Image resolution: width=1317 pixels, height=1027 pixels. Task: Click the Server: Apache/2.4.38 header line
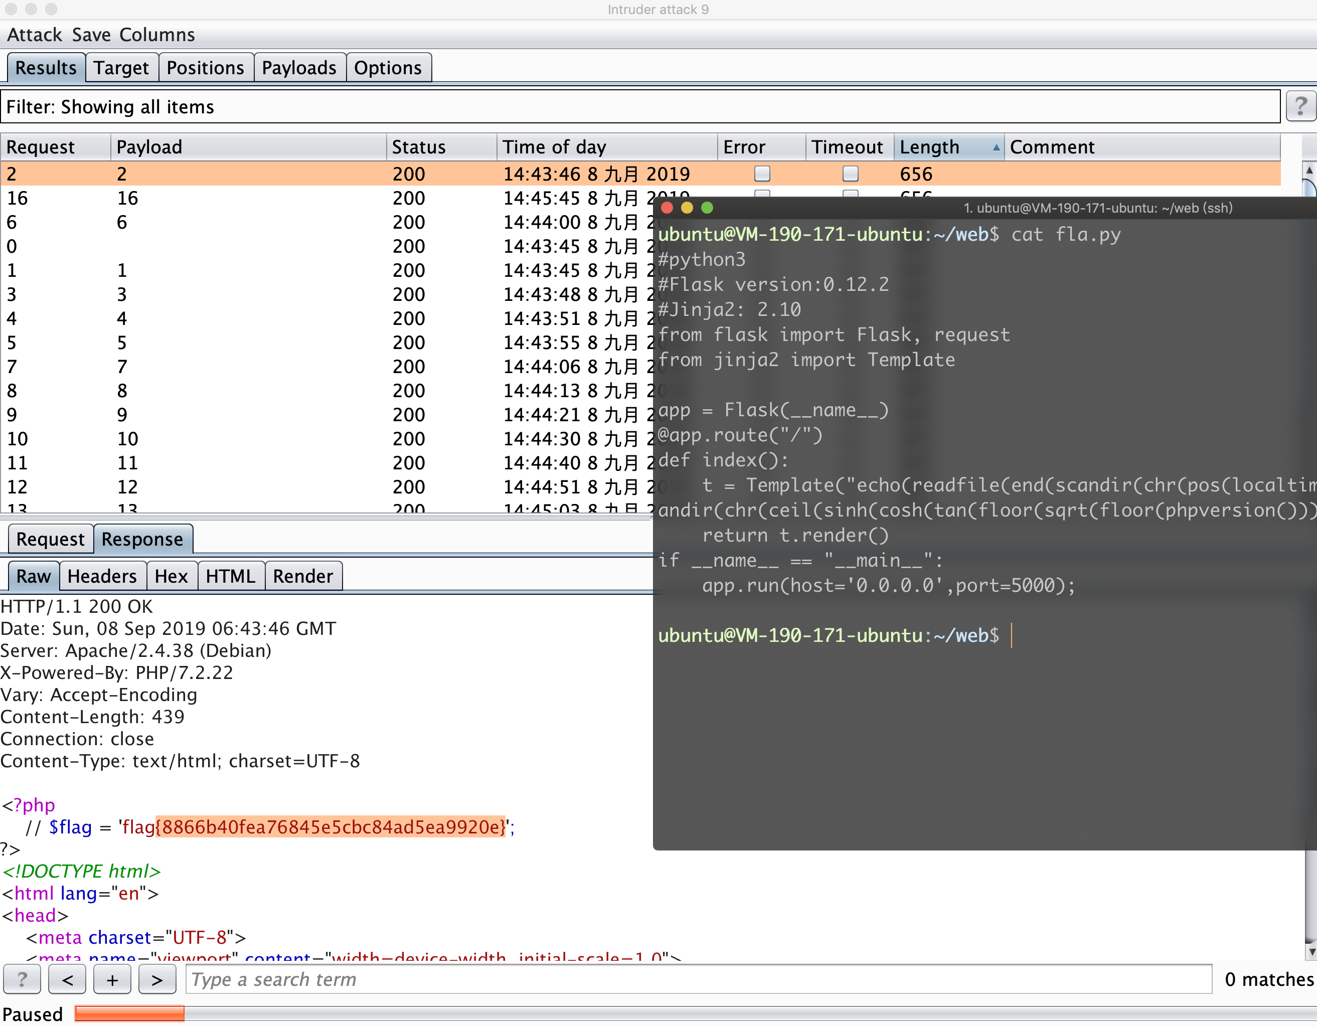(136, 651)
